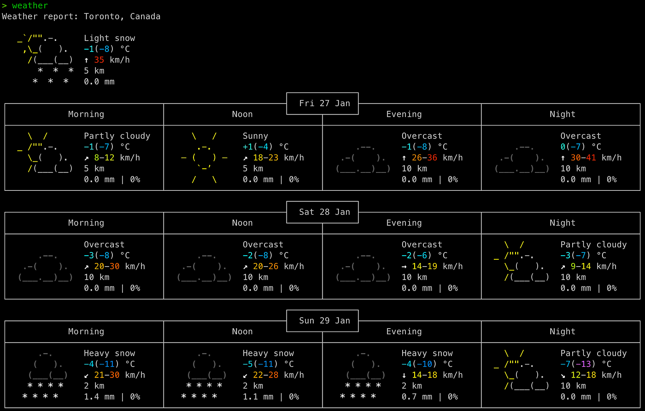Click the "Sun 29 Jan" date header
This screenshot has height=411, width=645.
[x=324, y=320]
